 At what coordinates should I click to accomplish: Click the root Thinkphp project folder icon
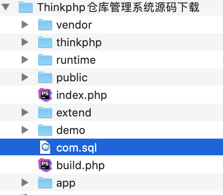pos(26,7)
